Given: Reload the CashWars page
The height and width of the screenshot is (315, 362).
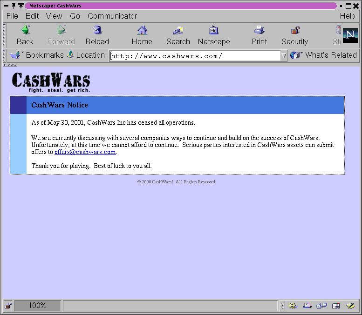Looking at the screenshot, I should point(97,35).
